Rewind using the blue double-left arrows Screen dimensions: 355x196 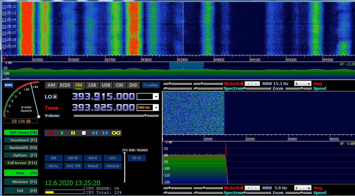[95, 133]
